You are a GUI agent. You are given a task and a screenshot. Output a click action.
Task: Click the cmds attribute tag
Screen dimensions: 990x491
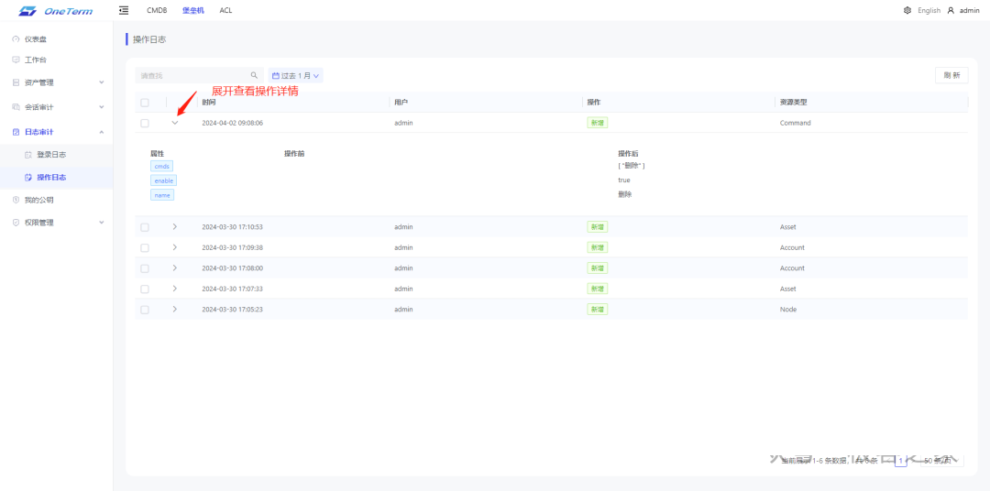[161, 166]
